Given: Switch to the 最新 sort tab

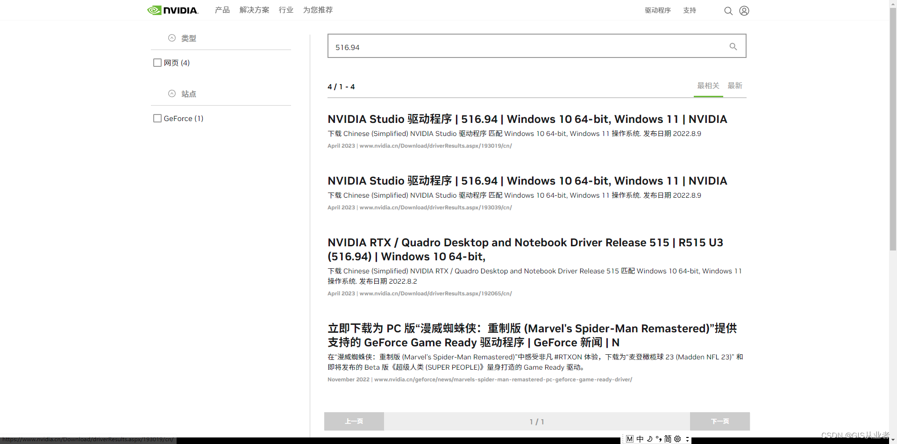Looking at the screenshot, I should point(735,86).
